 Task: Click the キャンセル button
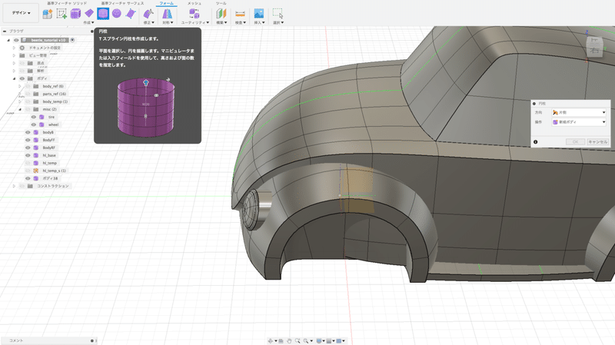pyautogui.click(x=597, y=141)
